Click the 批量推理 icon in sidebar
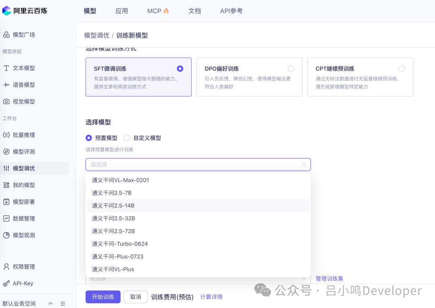Screen dimensions: 435x308 tap(6, 135)
